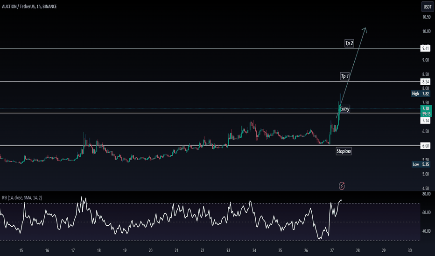Click the 7.14 price line tag
Screen dimensions: 435x256
(426, 121)
